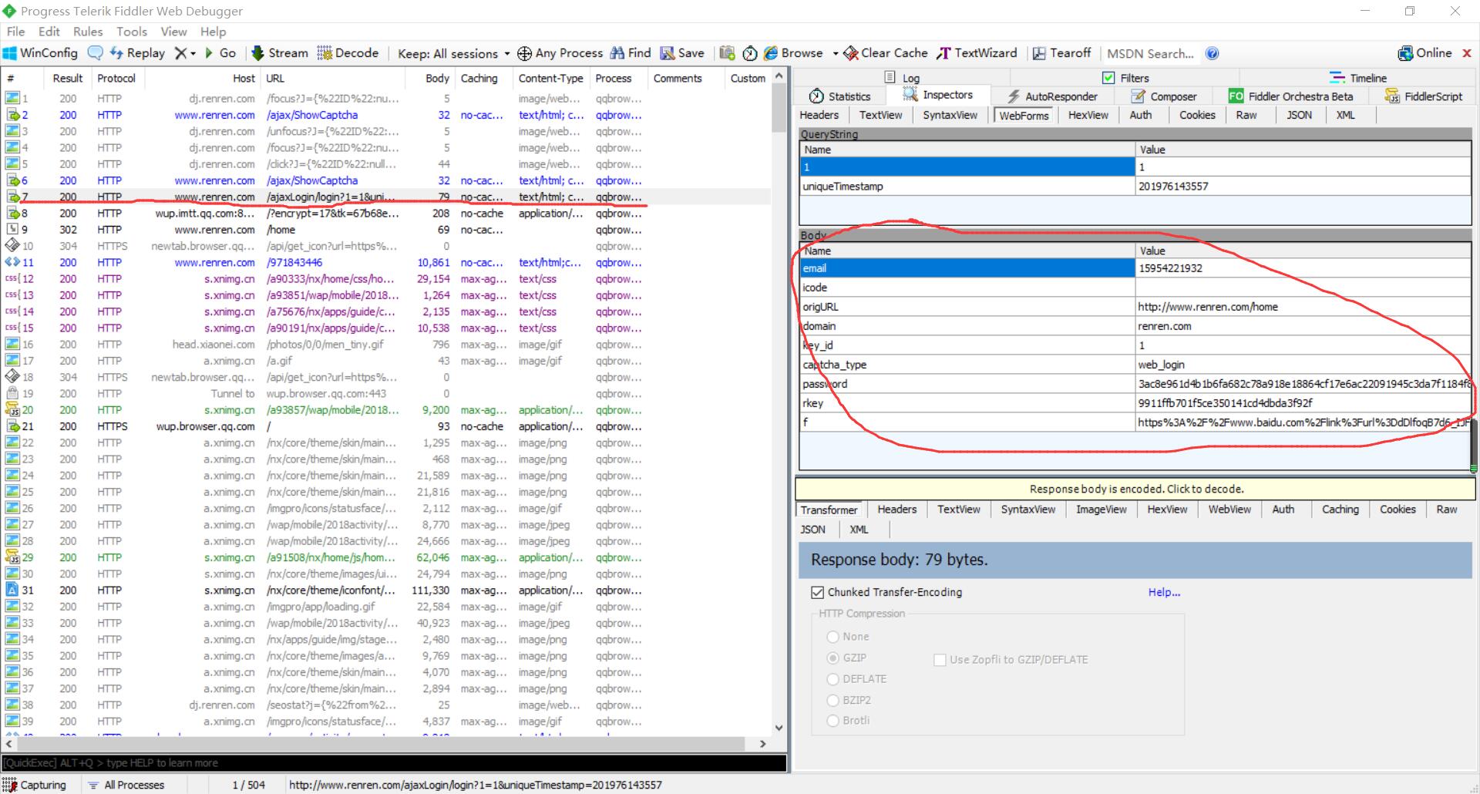Viewport: 1480px width, 794px height.
Task: Select uniqueTimestamp row in QueryString
Action: 1135,187
